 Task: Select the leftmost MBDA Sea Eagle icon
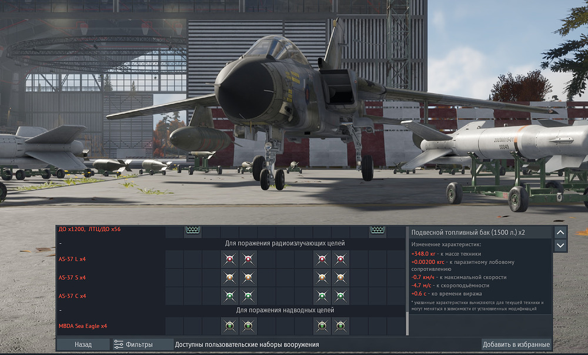(x=229, y=326)
